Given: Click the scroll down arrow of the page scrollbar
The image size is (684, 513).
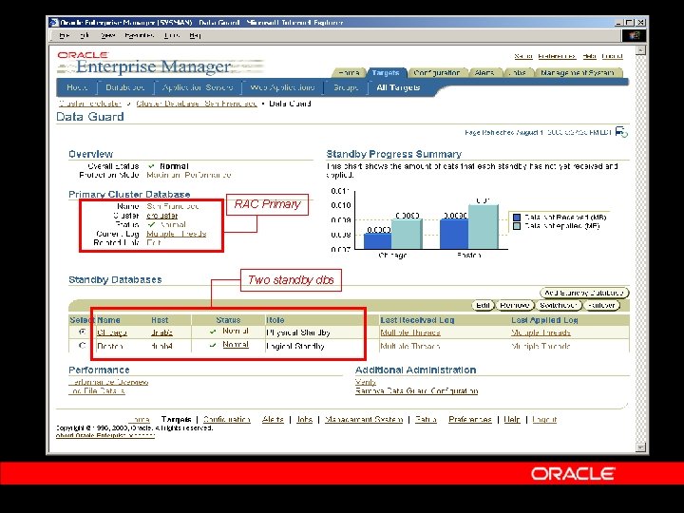Looking at the screenshot, I should tap(640, 447).
